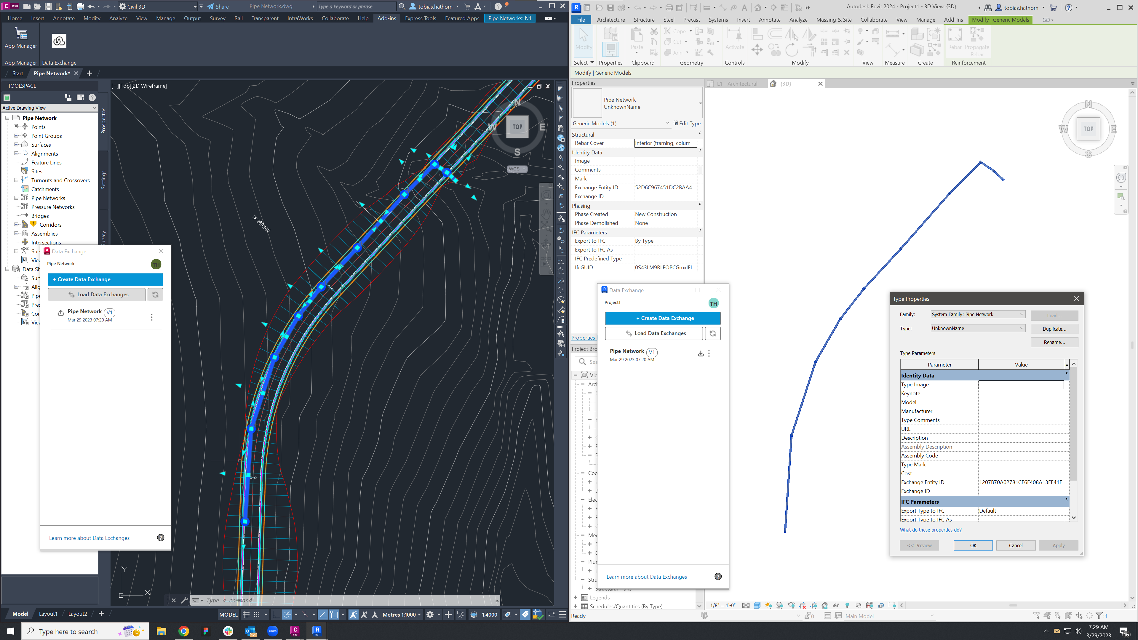Click the help icon in the Civil 3D Data Exchange panel
The height and width of the screenshot is (640, 1138).
pos(161,537)
